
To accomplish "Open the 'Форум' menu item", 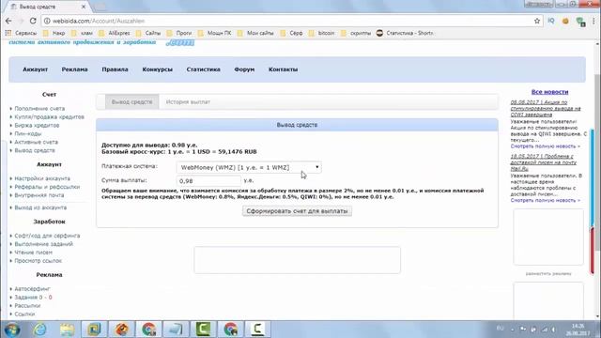I will [244, 69].
